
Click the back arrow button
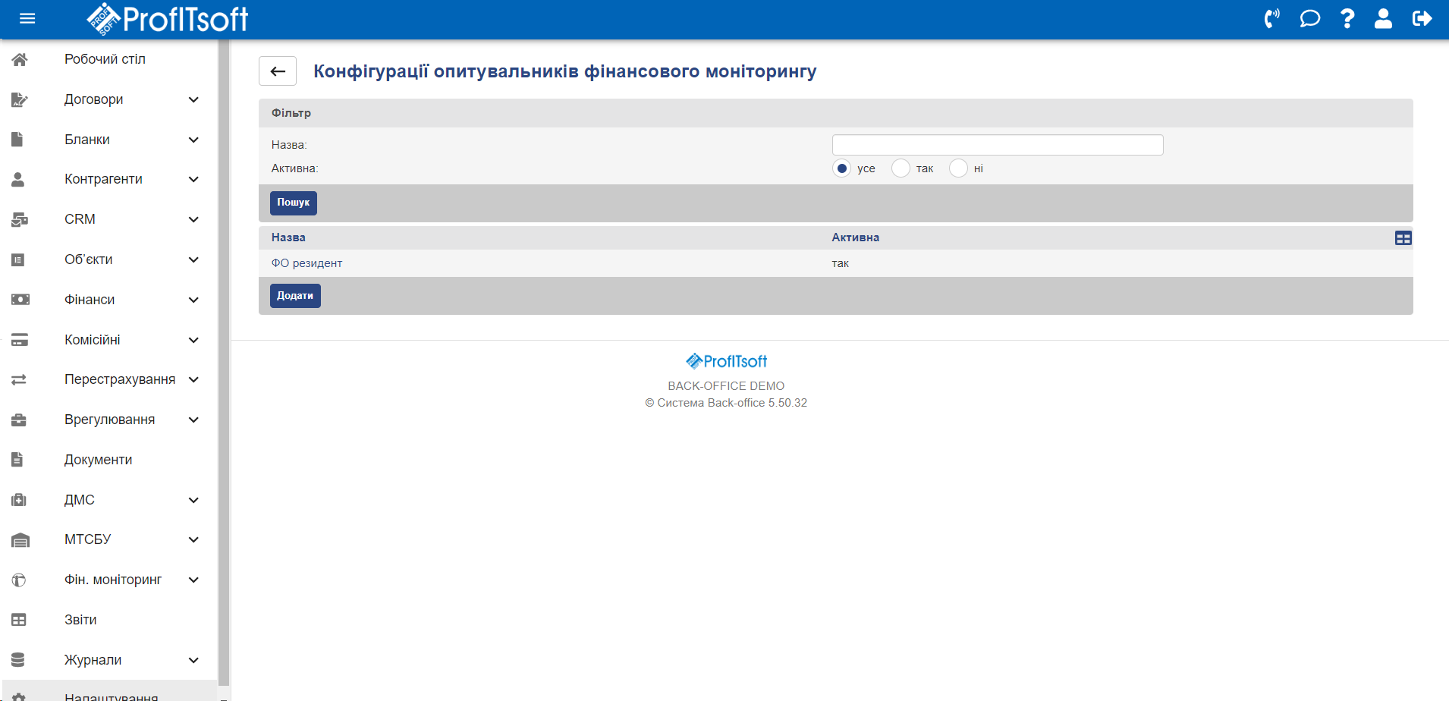coord(278,71)
